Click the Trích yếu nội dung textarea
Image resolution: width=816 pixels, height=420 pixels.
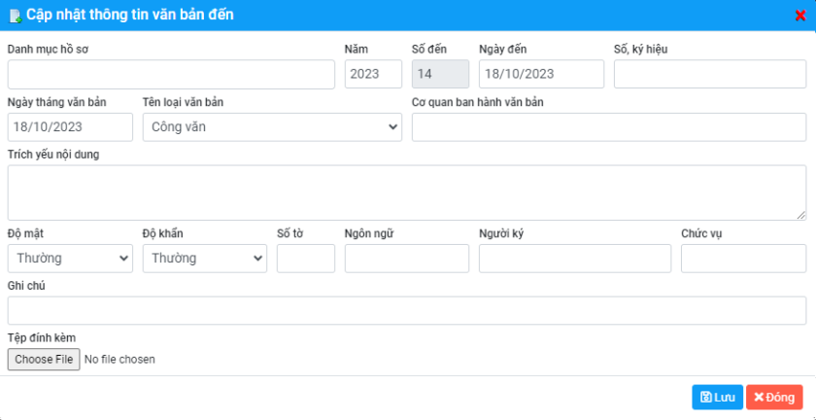[x=406, y=192]
